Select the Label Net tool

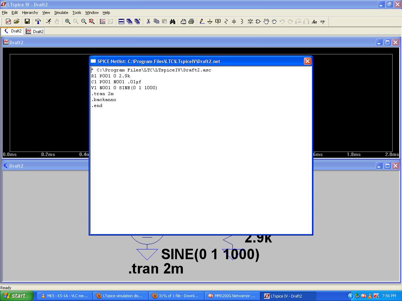(x=218, y=22)
